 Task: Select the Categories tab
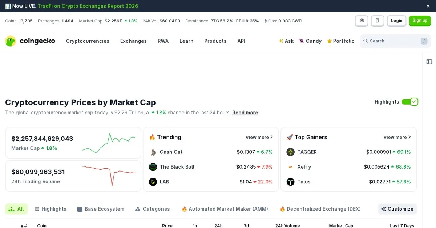(x=152, y=209)
